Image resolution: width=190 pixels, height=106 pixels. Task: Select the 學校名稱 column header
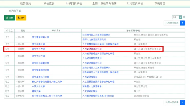pyautogui.click(x=56, y=31)
